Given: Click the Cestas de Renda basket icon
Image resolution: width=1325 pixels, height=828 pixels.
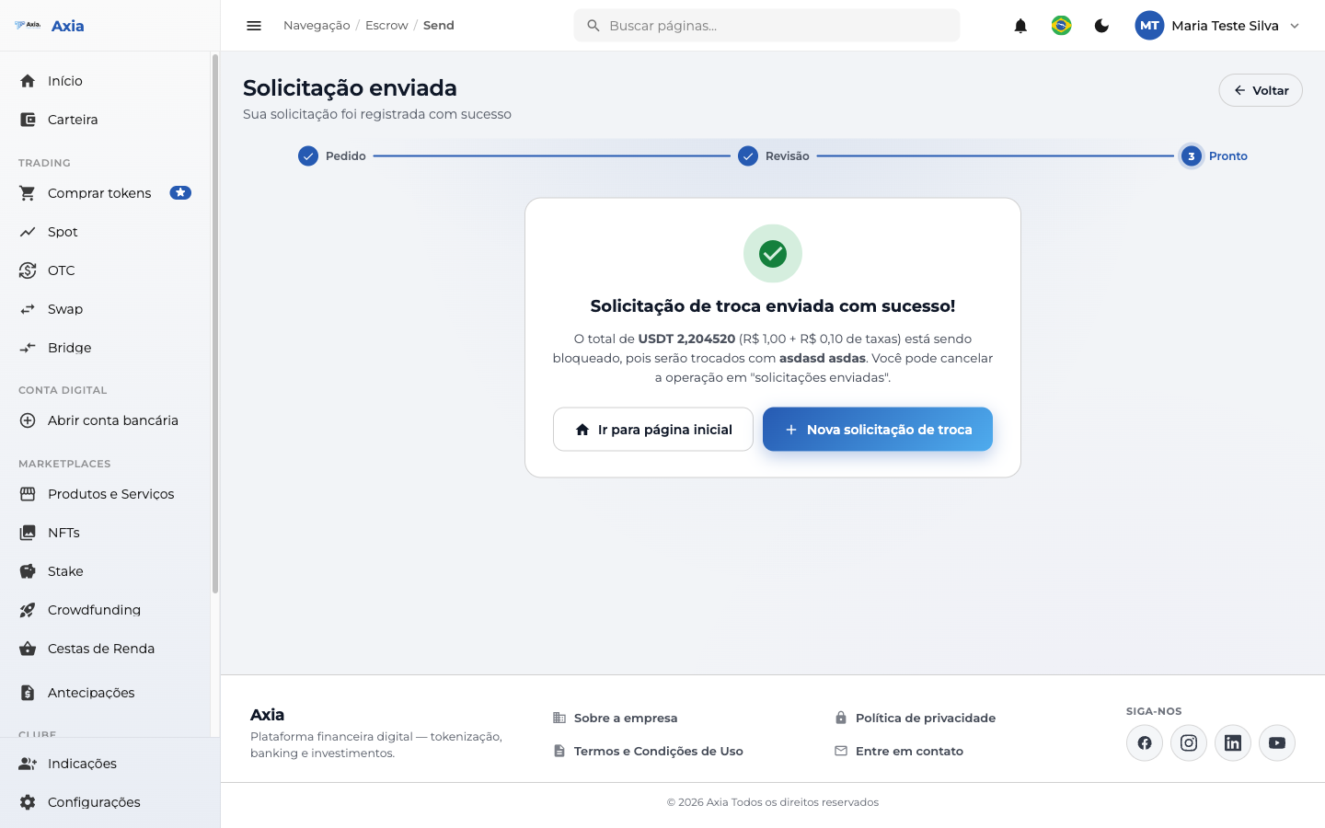Looking at the screenshot, I should tap(28, 649).
